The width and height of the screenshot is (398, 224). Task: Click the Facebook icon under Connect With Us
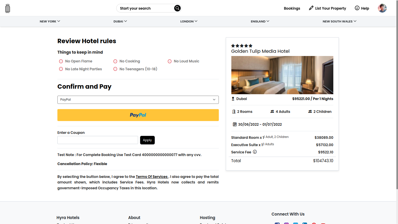[277, 223]
